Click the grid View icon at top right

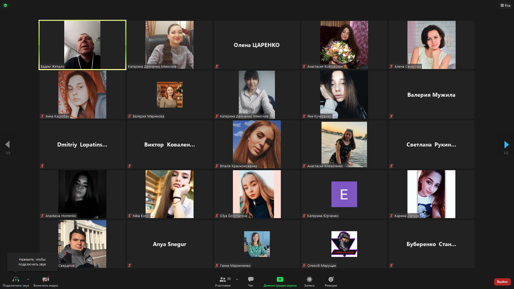502,5
